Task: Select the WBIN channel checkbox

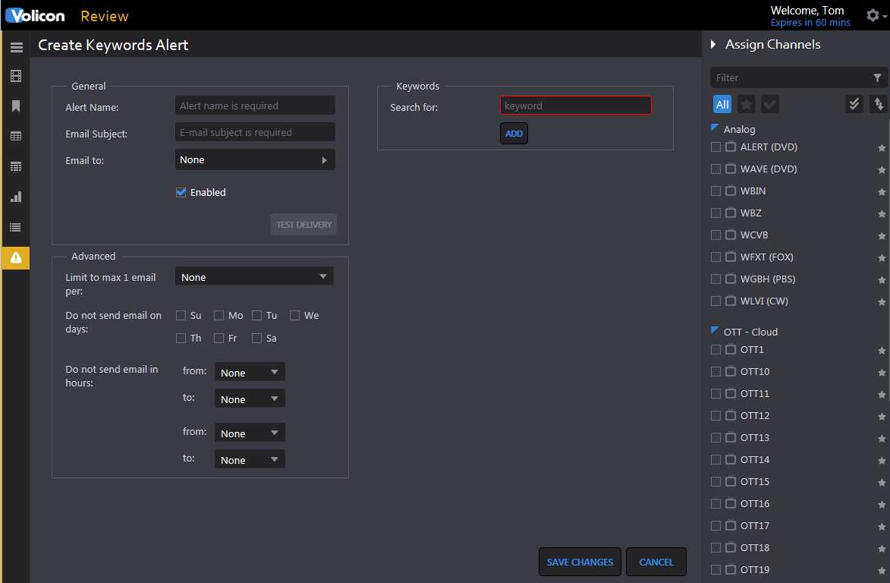Action: 715,191
